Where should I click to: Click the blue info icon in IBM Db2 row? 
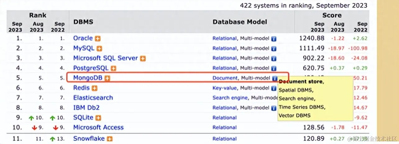coord(274,108)
